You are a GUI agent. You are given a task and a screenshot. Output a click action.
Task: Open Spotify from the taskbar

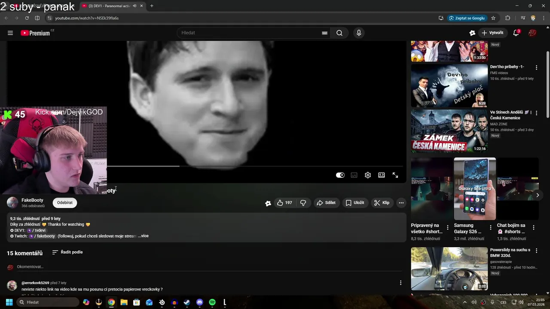click(212, 302)
